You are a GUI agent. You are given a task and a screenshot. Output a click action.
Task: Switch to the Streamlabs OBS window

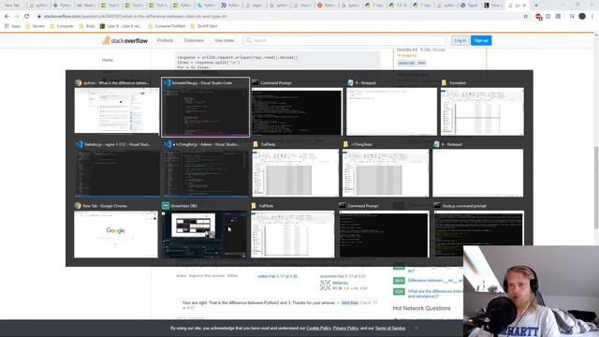(x=204, y=230)
